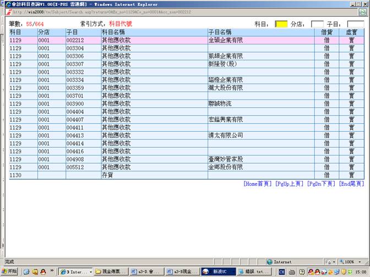Click the yellow 科目 input box

[281, 24]
